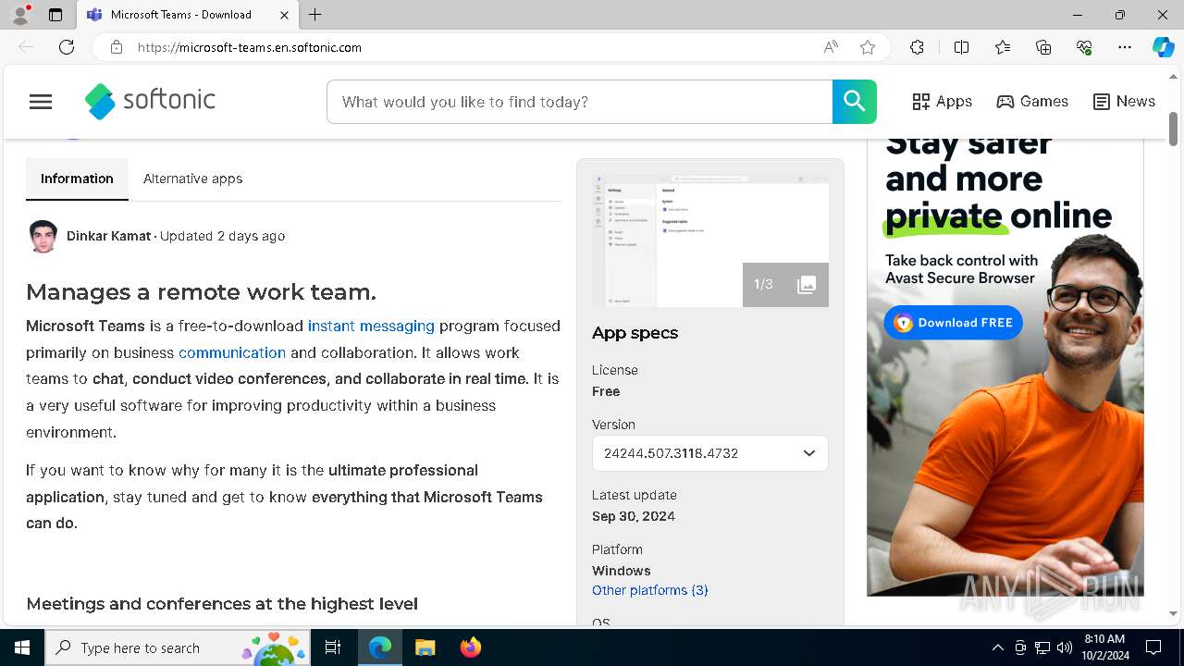Toggle split screen in Edge
The height and width of the screenshot is (666, 1184).
961,47
